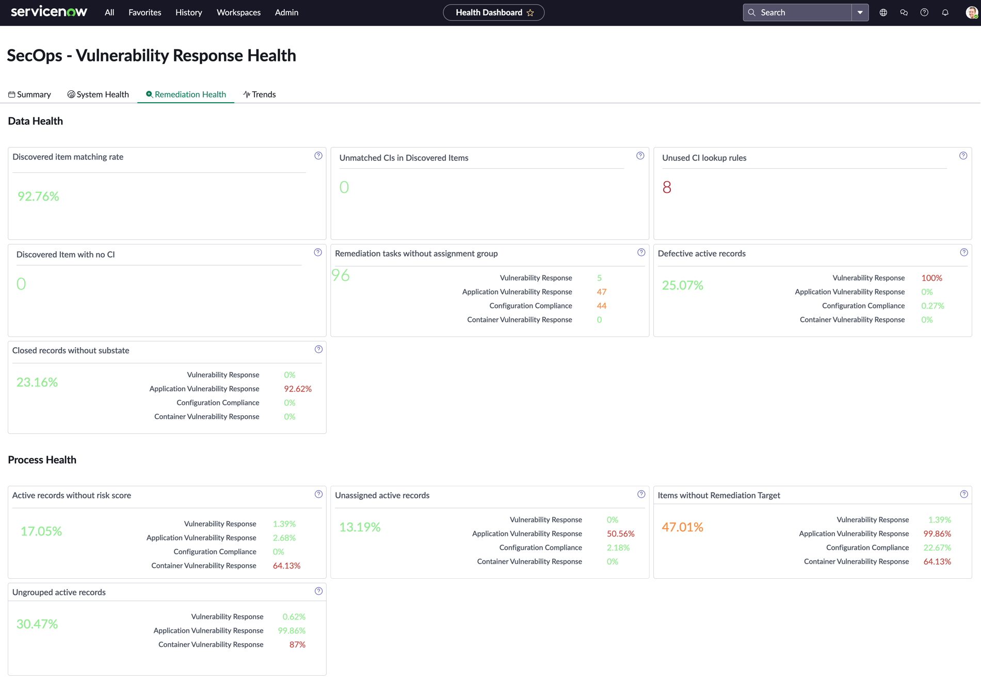The width and height of the screenshot is (981, 684).
Task: Open help for Unassigned active records
Action: (x=641, y=494)
